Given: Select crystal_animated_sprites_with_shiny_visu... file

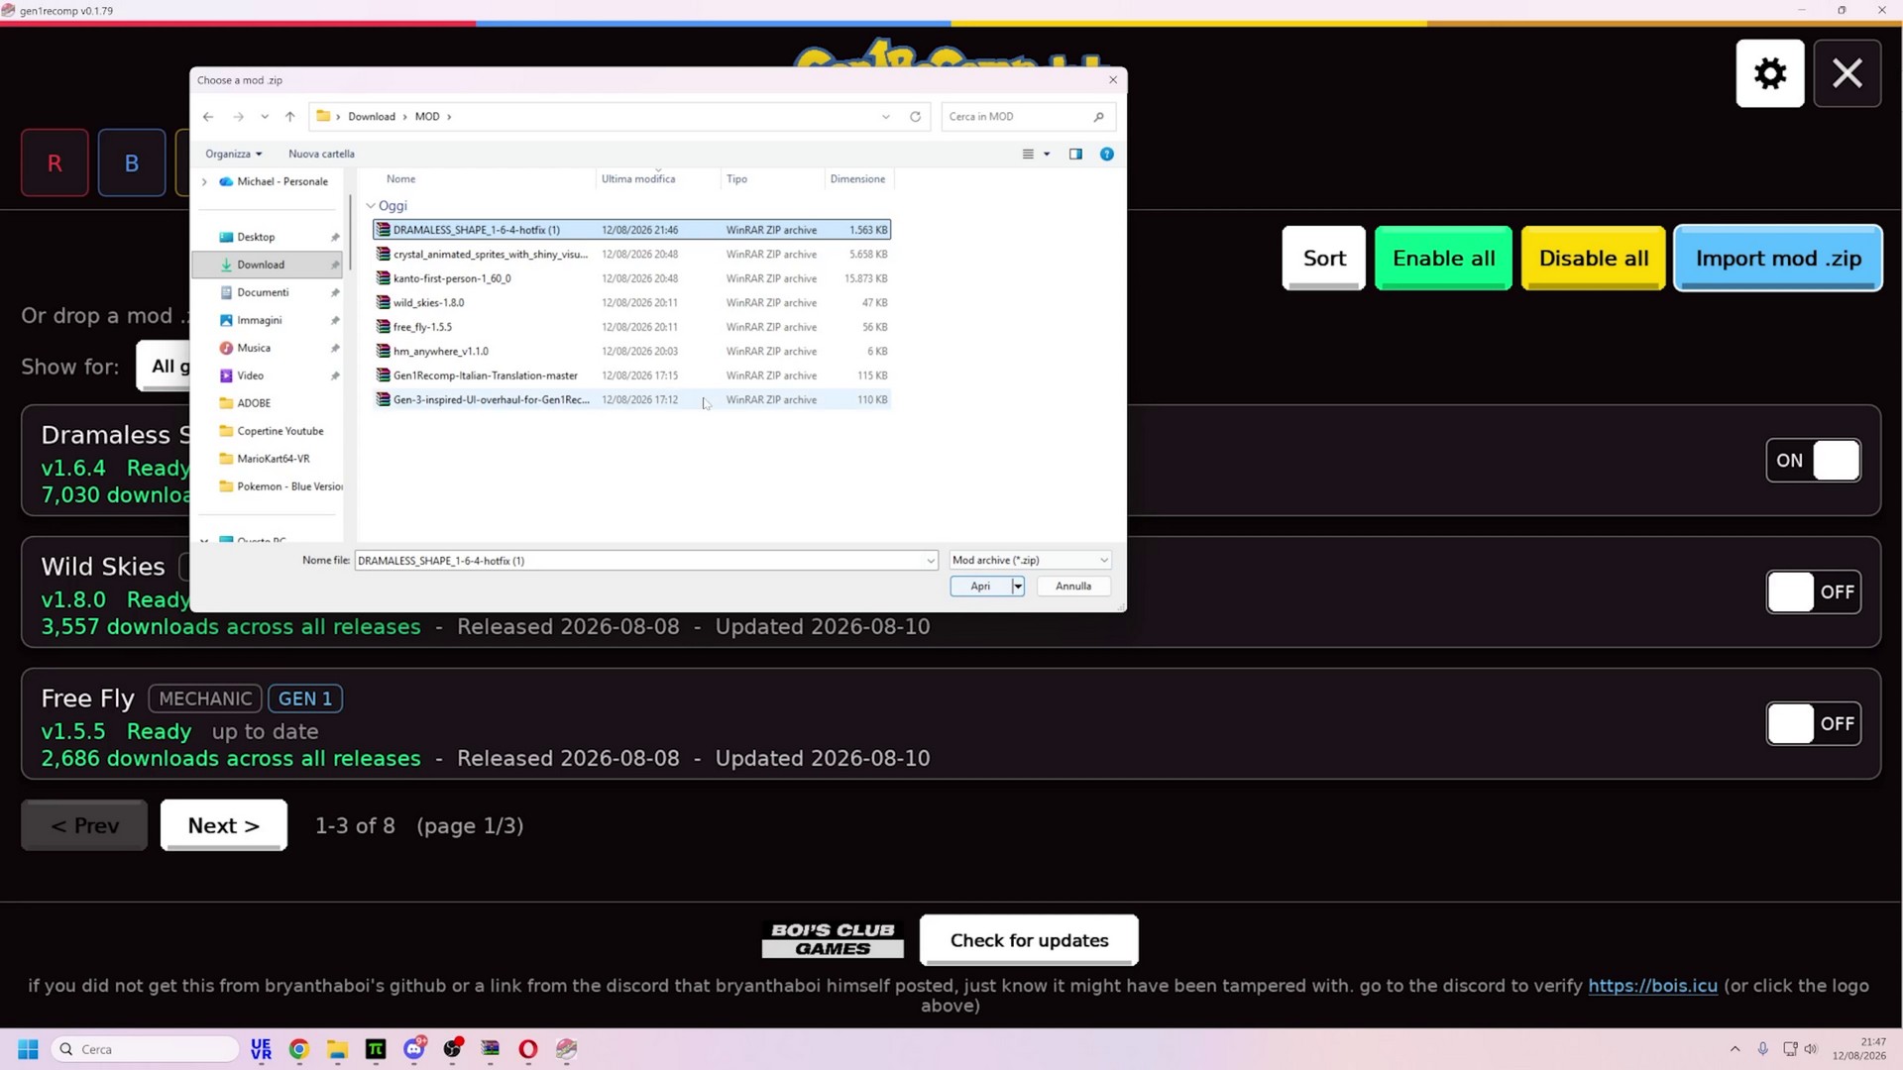Looking at the screenshot, I should point(631,255).
